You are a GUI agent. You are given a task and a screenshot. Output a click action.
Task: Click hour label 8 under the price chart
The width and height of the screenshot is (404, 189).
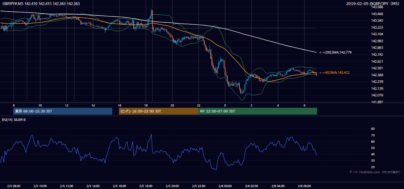click(14, 105)
